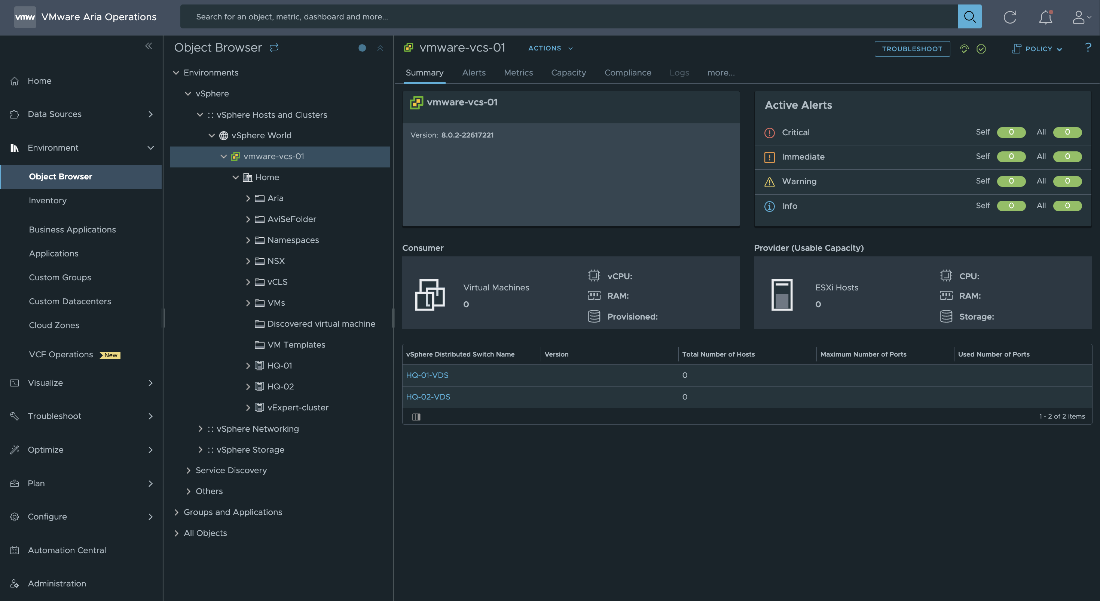Viewport: 1100px width, 601px height.
Task: Click the help question mark icon
Action: (x=1088, y=47)
